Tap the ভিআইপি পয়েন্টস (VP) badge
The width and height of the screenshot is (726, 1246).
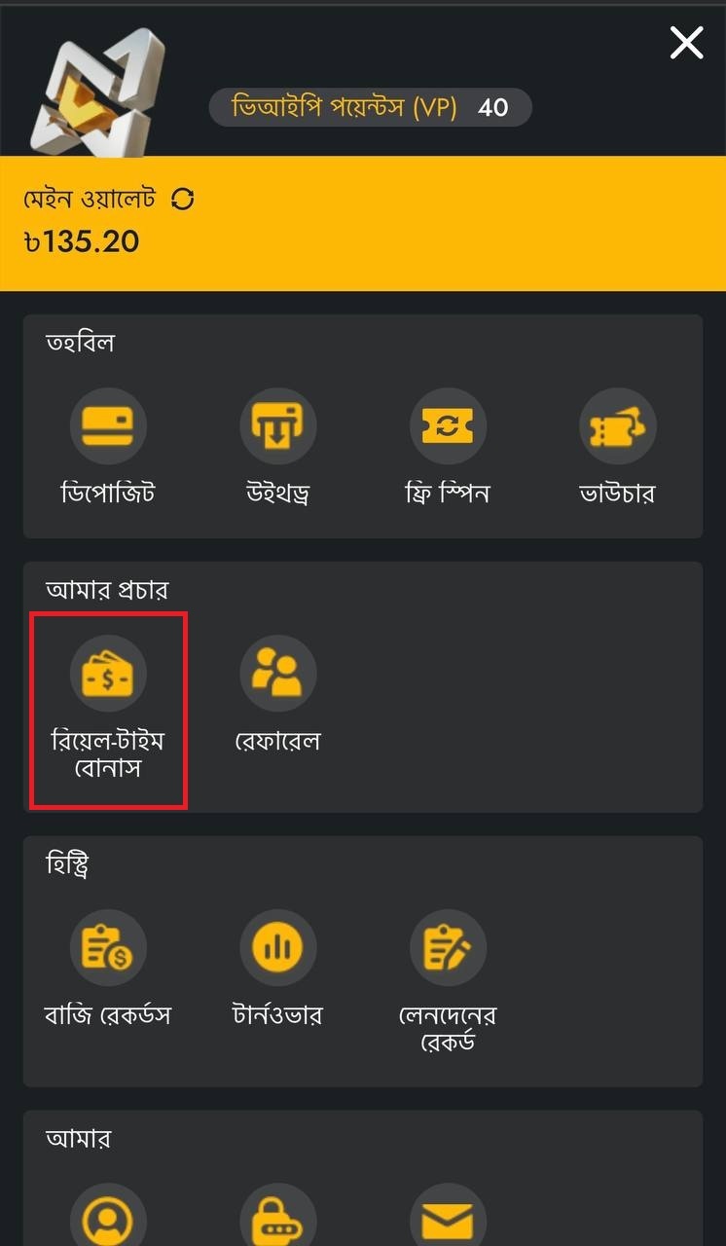pyautogui.click(x=371, y=107)
